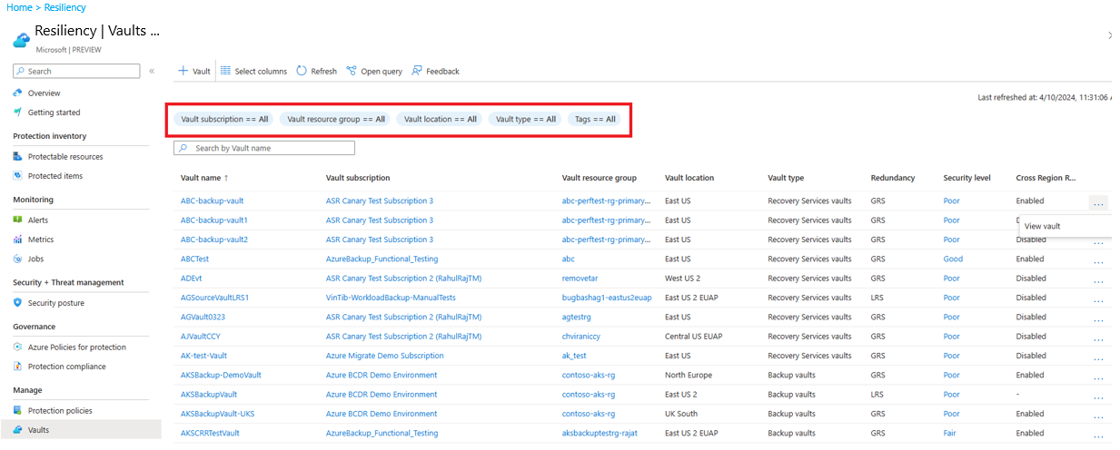Click West US 2 location cell
The height and width of the screenshot is (450, 1120).
(x=682, y=279)
